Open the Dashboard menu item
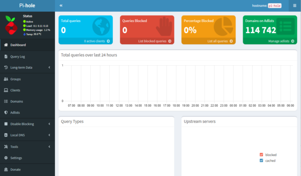The height and width of the screenshot is (176, 301). (x=27, y=45)
